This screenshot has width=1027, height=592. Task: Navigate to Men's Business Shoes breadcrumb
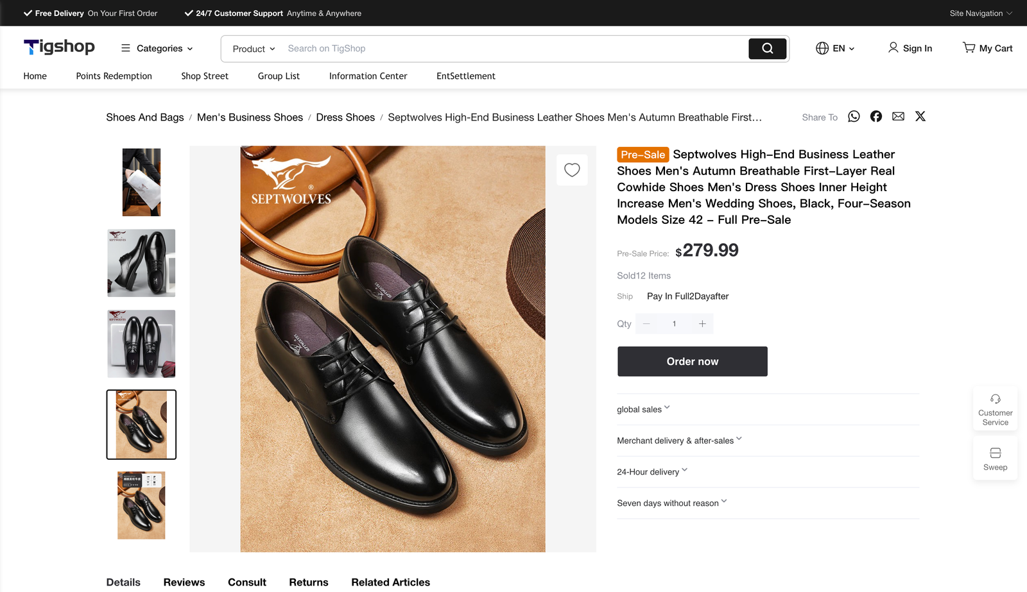[x=250, y=117]
